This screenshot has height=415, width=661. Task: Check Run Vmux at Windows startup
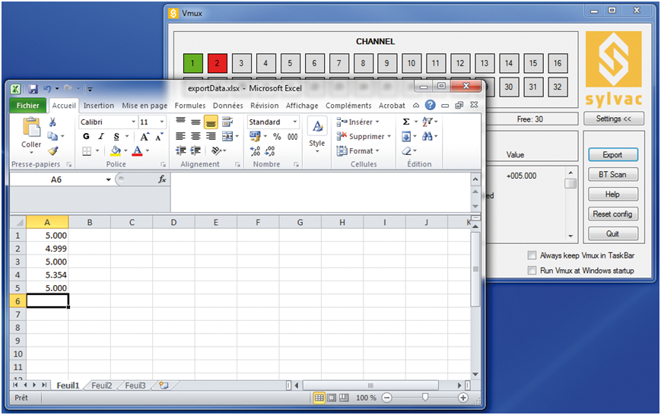pos(532,271)
